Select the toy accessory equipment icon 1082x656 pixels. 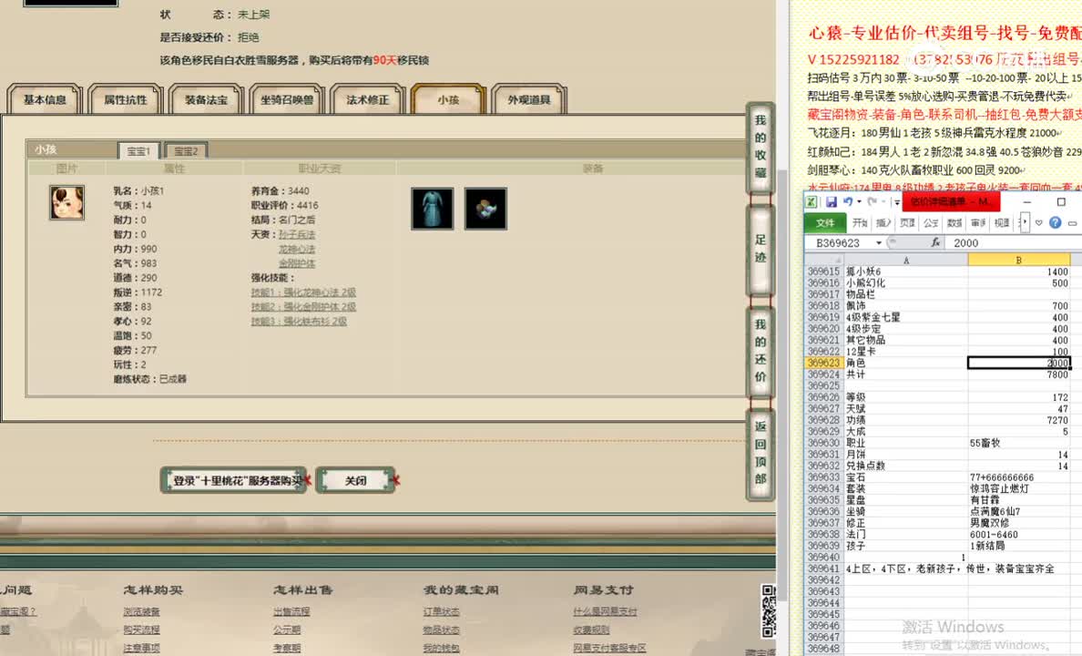coord(485,208)
